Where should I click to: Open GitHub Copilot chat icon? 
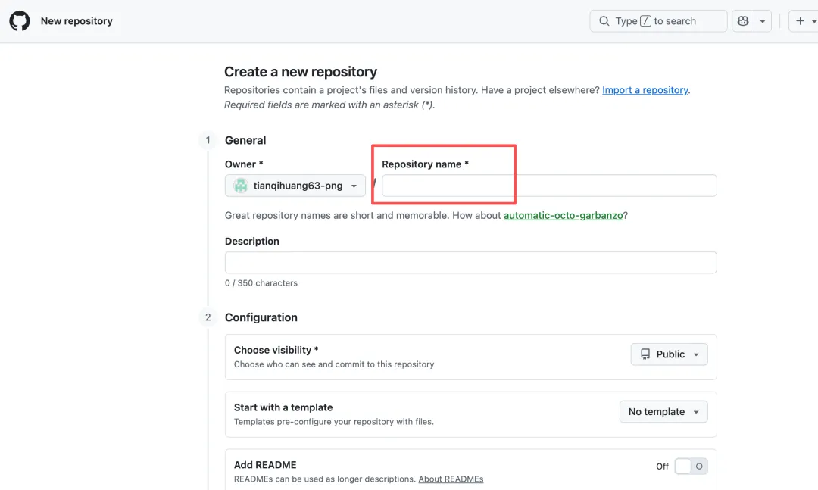(742, 21)
